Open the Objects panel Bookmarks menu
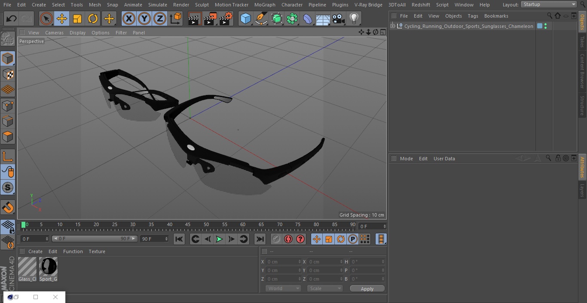 coord(496,16)
